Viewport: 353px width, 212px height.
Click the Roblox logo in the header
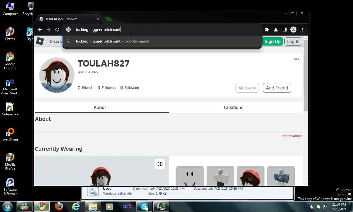pyautogui.click(x=40, y=41)
